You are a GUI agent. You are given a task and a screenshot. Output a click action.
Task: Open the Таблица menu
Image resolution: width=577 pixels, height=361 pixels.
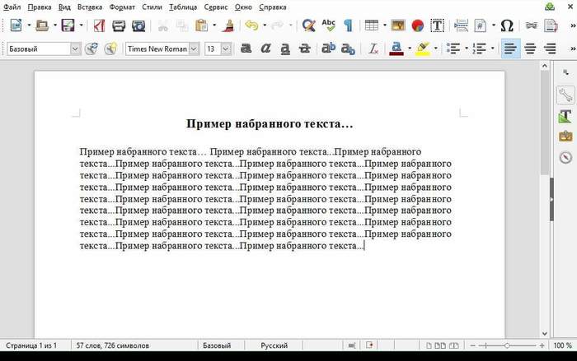click(x=183, y=7)
